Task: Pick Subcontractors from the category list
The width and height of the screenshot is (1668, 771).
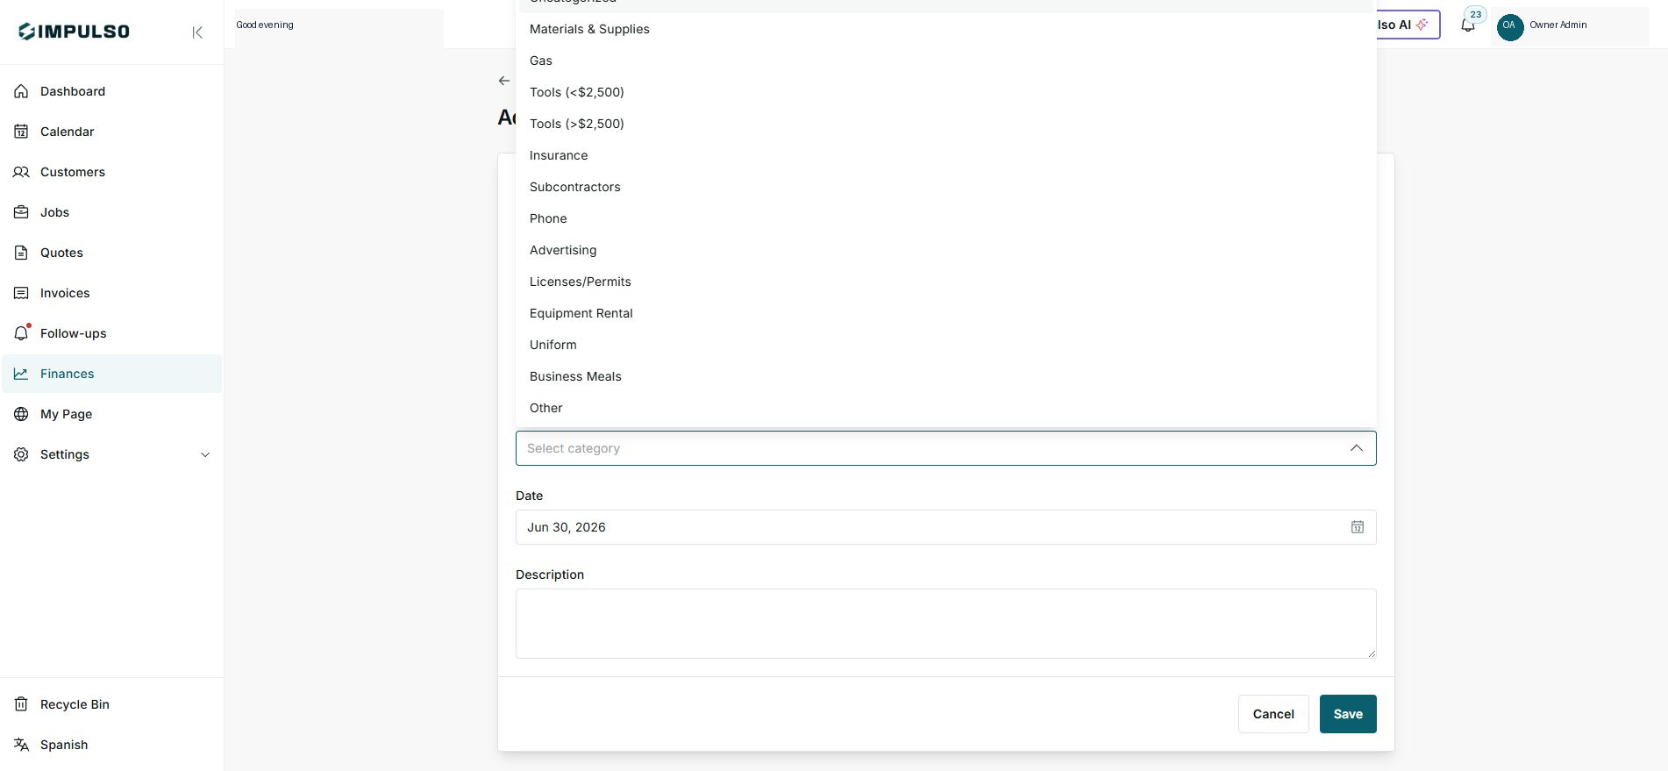Action: pyautogui.click(x=946, y=187)
